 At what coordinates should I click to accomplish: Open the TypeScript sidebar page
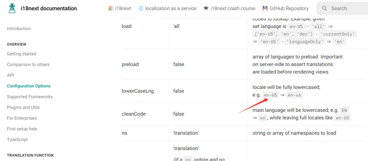(x=17, y=140)
